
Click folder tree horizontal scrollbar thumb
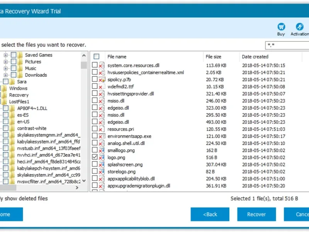(x=8, y=188)
